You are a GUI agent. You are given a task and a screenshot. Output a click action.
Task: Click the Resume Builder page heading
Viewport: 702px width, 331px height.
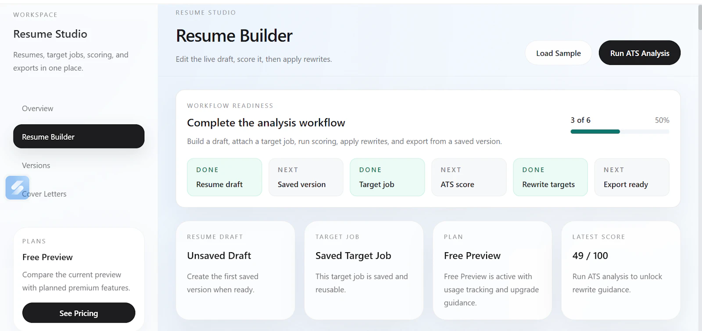pos(234,36)
